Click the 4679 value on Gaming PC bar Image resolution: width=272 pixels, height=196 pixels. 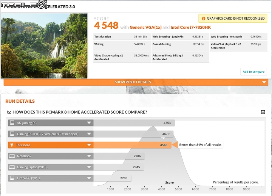[166, 134]
